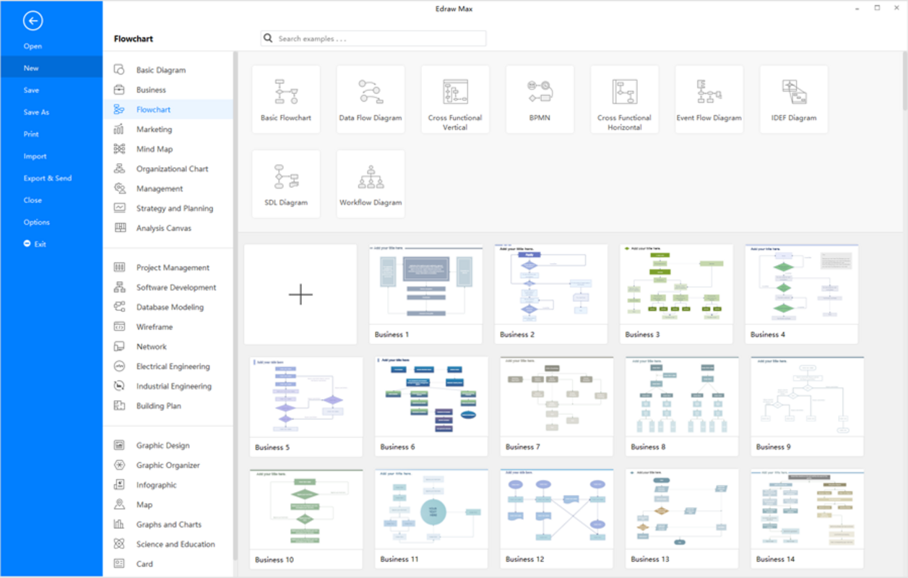The width and height of the screenshot is (908, 578).
Task: Click the blank plus tile to start new
Action: 300,294
